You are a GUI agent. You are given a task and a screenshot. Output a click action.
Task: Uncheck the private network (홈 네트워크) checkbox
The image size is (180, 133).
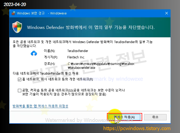click(x=19, y=79)
